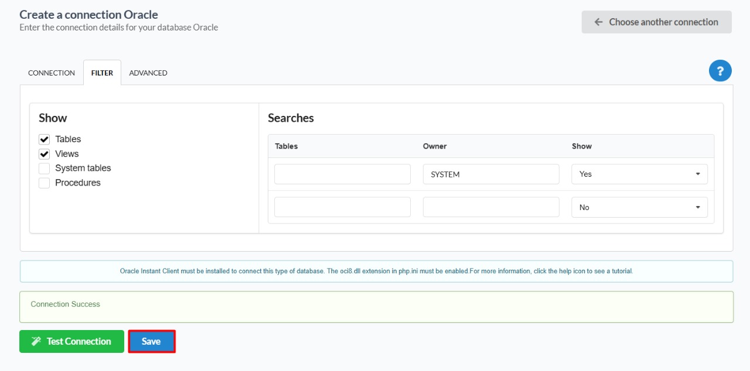Uncheck the Views checkbox
Screen dimensions: 750x371
[x=45, y=154]
